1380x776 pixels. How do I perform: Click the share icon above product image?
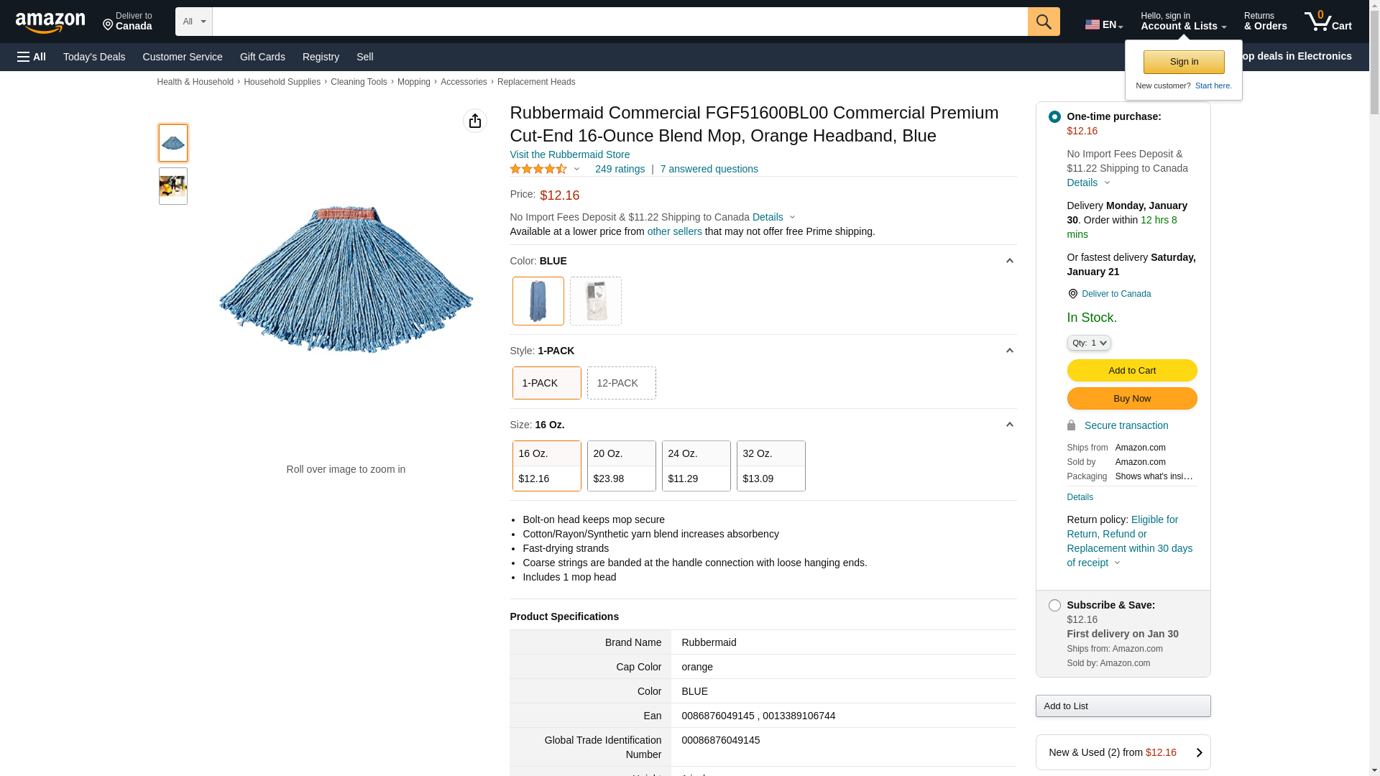point(474,121)
